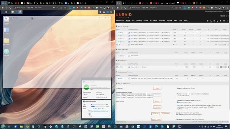
Task: Open the Apps tab in Unraid
Action: 180,21
